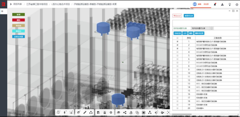Click the red app logo icon
The height and width of the screenshot is (117, 240).
(3, 4)
